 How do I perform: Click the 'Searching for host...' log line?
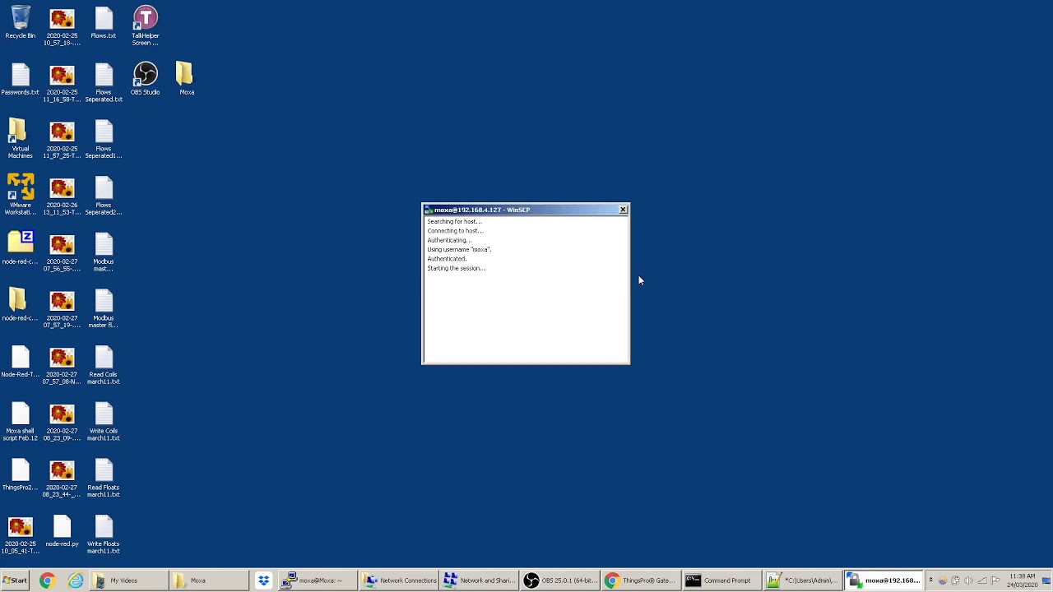(x=454, y=221)
